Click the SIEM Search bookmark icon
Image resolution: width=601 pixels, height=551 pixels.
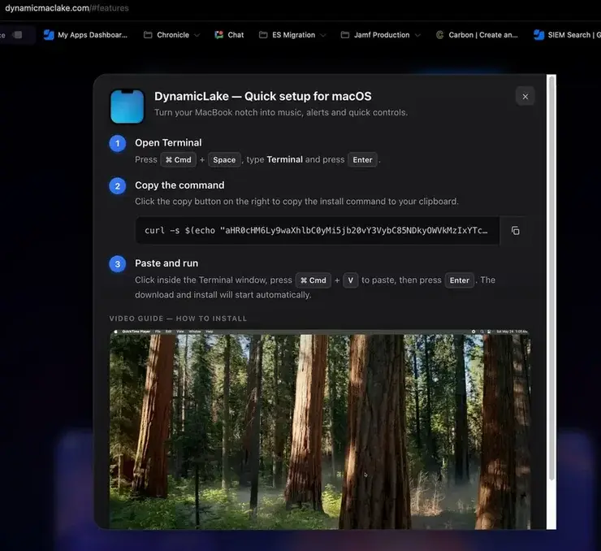pyautogui.click(x=539, y=35)
